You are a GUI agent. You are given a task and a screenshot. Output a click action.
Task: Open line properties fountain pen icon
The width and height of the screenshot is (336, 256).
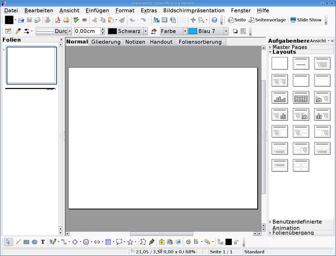click(18, 31)
